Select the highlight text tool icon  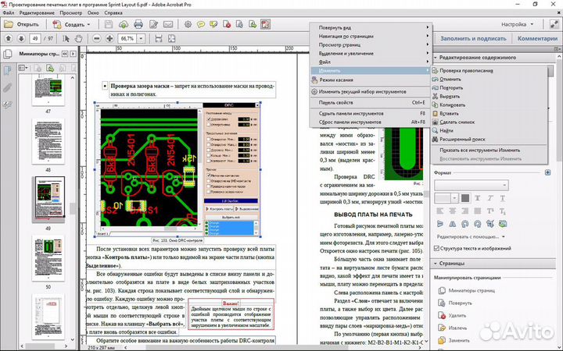click(213, 24)
